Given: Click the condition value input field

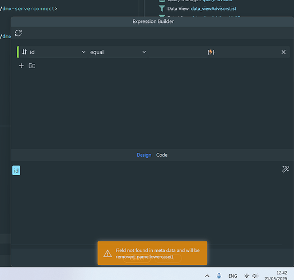Looking at the screenshot, I should pos(178,52).
